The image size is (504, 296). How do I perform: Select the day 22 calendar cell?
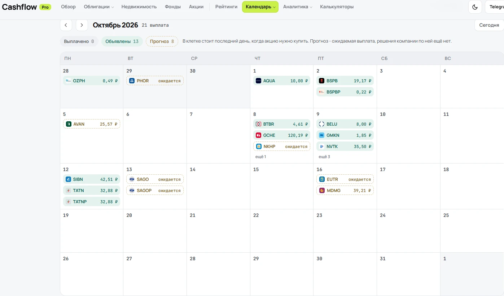point(282,231)
